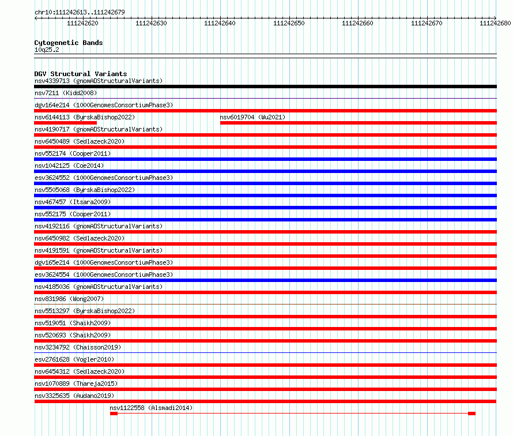Viewport: 513px width, 436px height.
Task: Select esv3624554 1000GenomesConsortiumPhase3 label
Action: tap(104, 275)
